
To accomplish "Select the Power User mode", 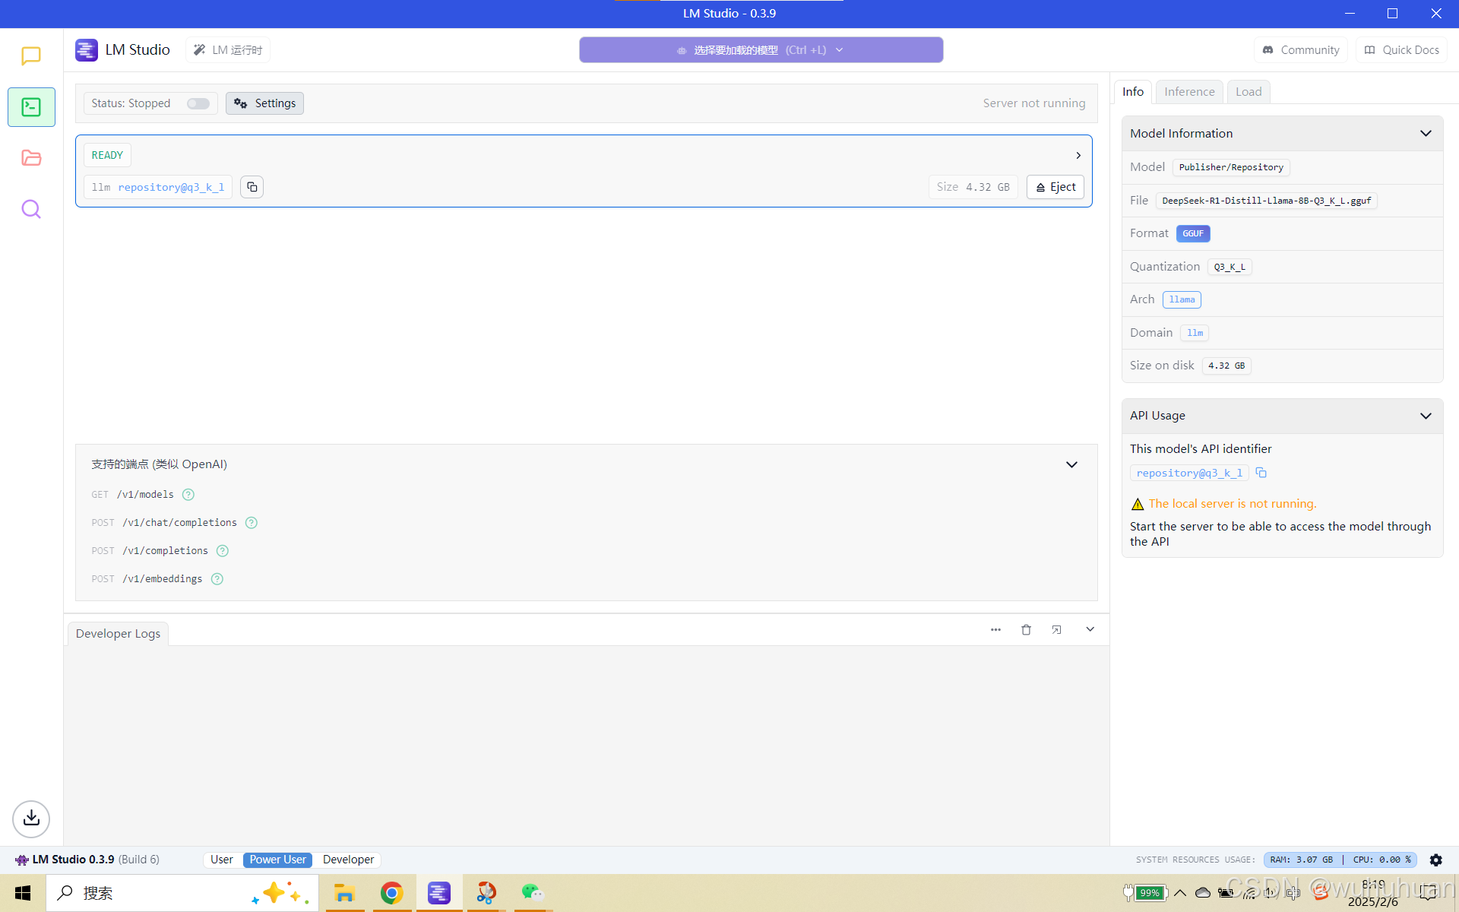I will point(277,860).
